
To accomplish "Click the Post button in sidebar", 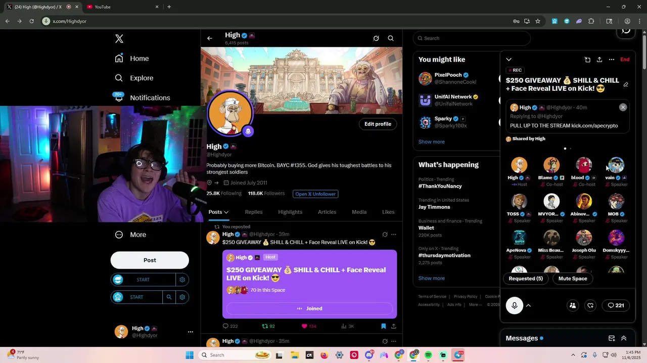I will 150,260.
